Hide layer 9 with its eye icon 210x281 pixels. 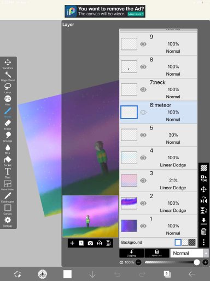pos(143,44)
